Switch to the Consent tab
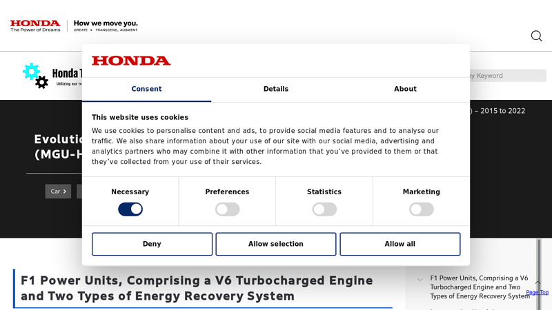552x310 pixels. [x=146, y=90]
